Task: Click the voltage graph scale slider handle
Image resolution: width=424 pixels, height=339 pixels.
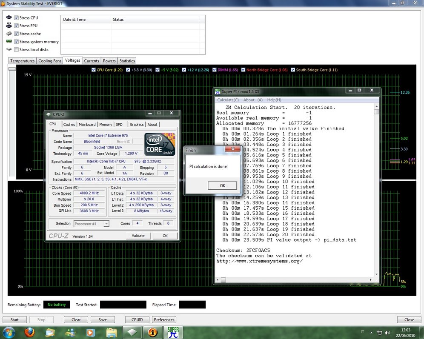Action: pos(12,68)
